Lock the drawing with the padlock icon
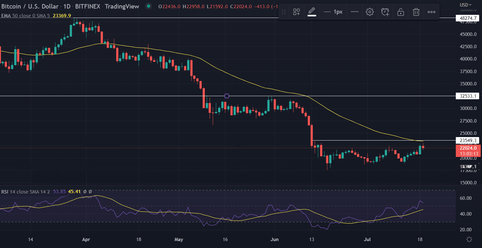This screenshot has width=482, height=248. (400, 12)
